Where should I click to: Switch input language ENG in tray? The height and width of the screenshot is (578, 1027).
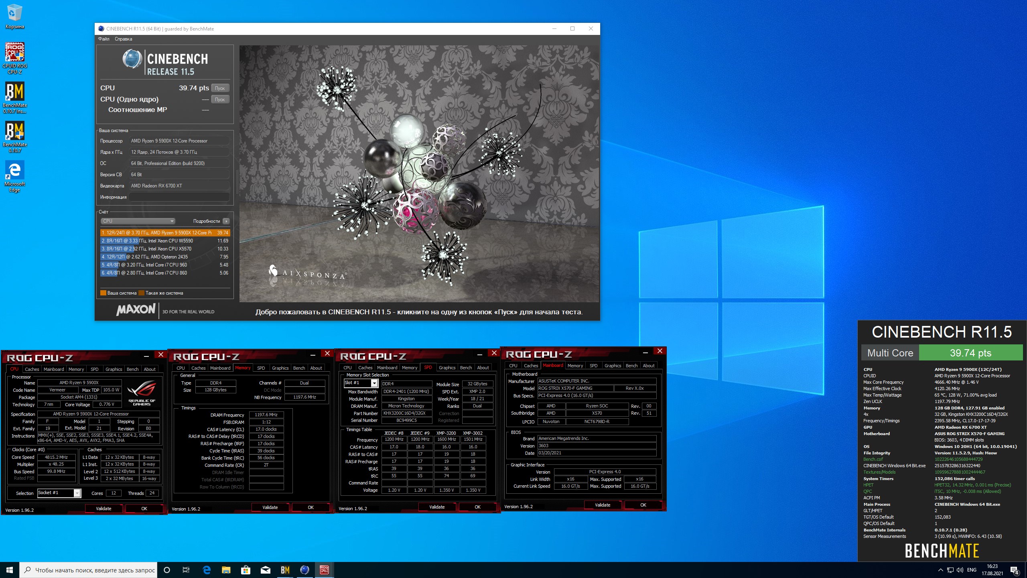point(972,570)
